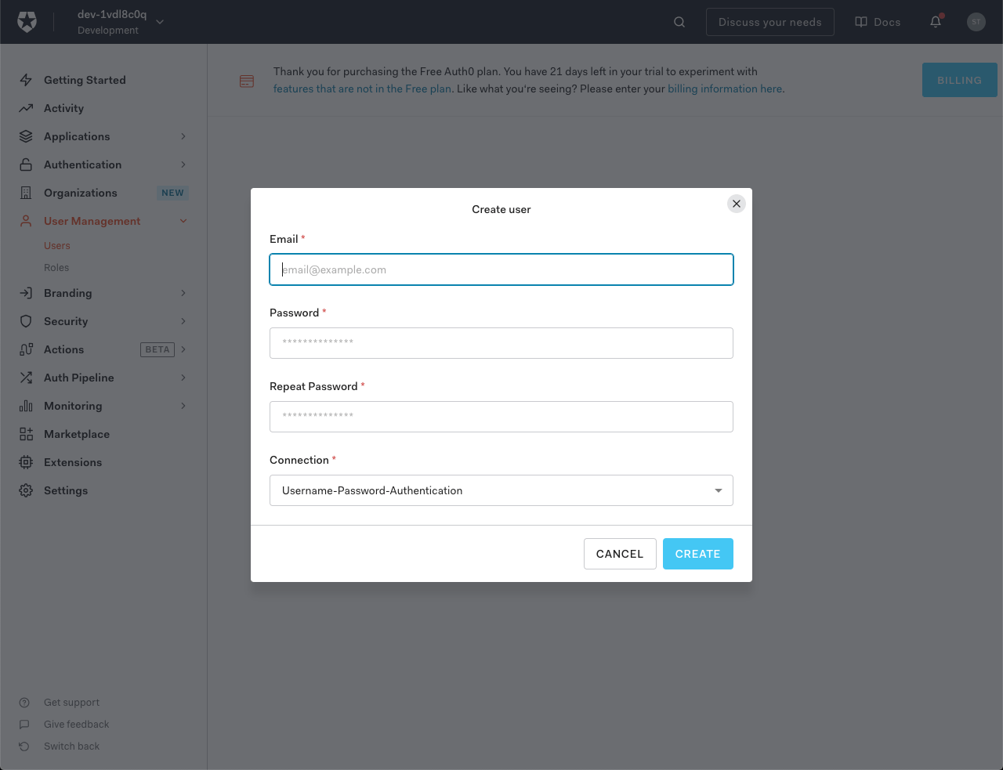Open the Docs page

(877, 22)
